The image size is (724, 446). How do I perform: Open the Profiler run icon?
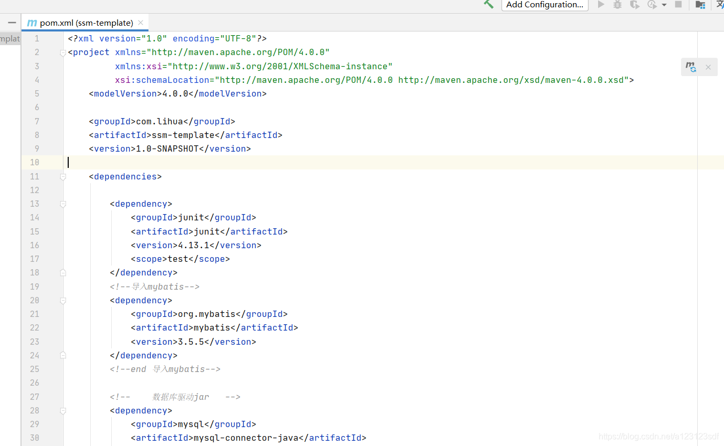[x=652, y=4]
